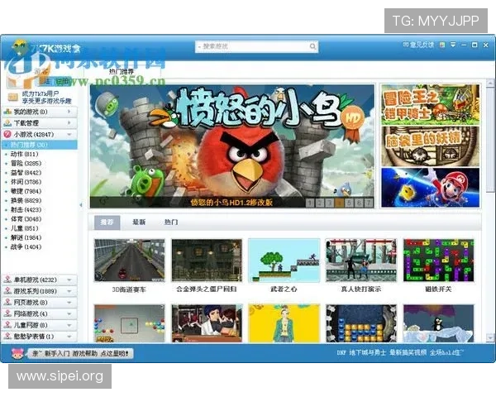This screenshot has height=397, width=496.
Task: Click the 儿童网游 section icon
Action: (7, 325)
